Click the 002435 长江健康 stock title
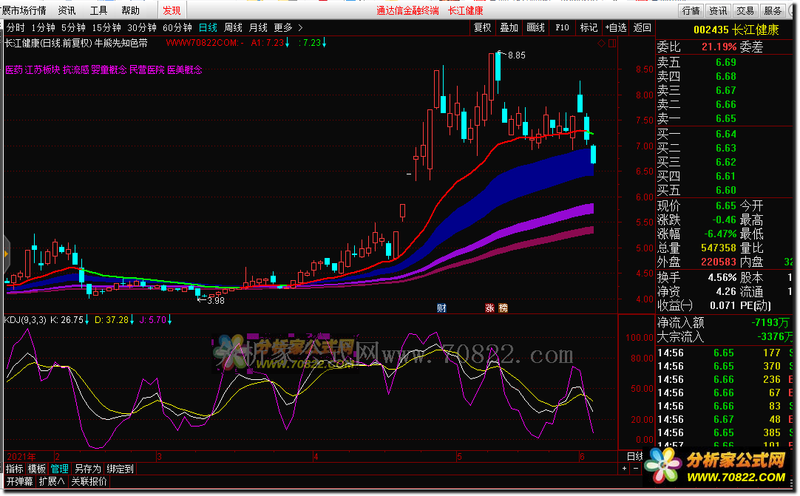 [x=736, y=30]
